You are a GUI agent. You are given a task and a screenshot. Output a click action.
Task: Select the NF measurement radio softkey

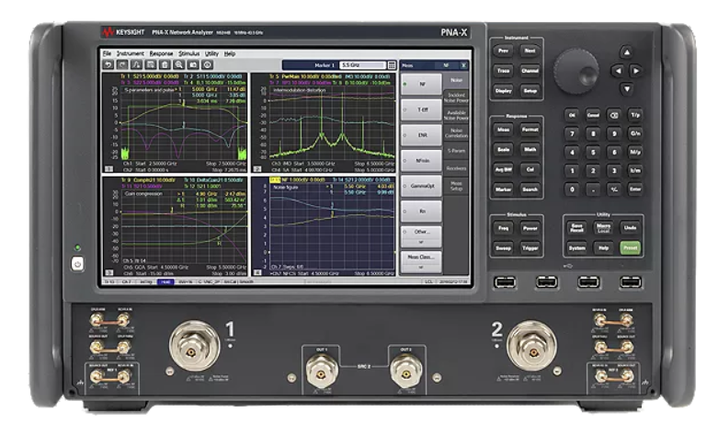421,85
